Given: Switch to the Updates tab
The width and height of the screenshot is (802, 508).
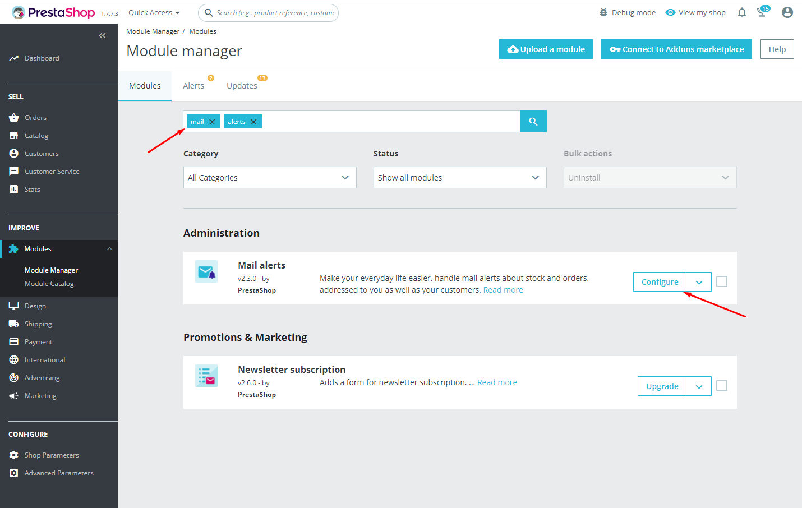Looking at the screenshot, I should pos(242,86).
